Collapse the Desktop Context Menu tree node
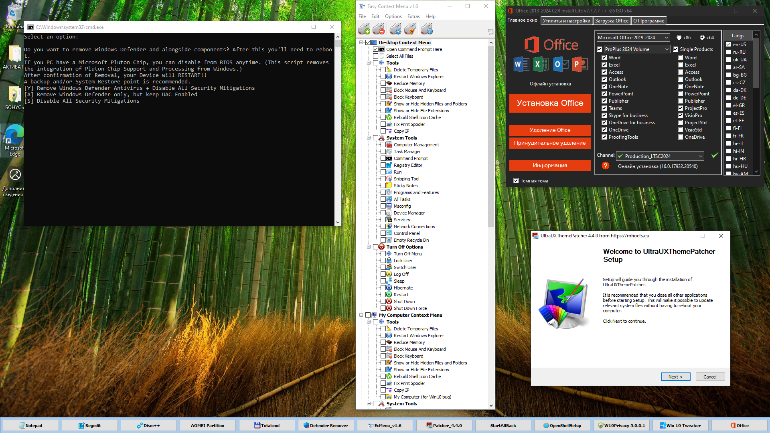Viewport: 770px width, 433px height. (361, 42)
